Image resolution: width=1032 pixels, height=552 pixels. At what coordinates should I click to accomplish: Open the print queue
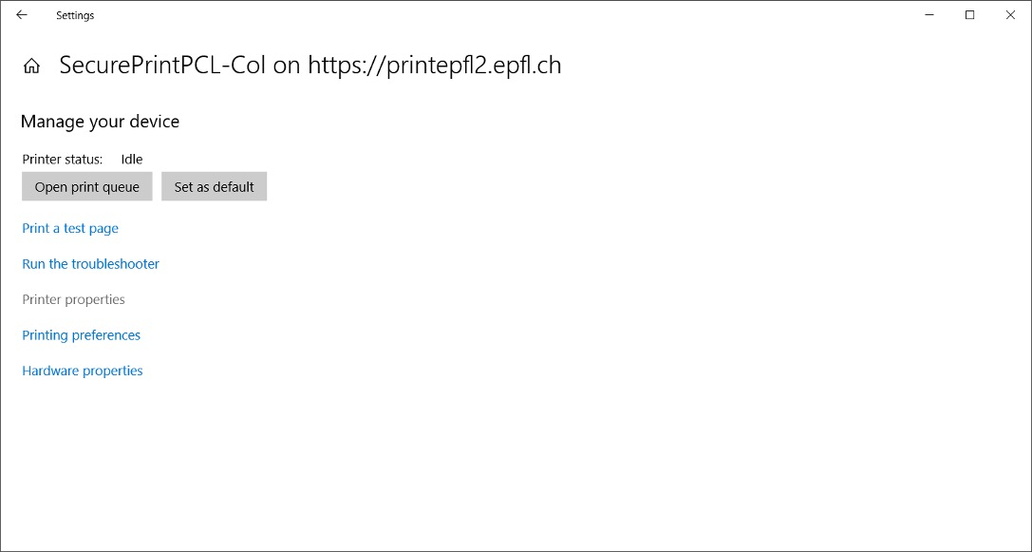(86, 187)
